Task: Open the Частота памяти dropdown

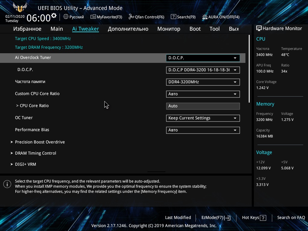Action: [203, 82]
